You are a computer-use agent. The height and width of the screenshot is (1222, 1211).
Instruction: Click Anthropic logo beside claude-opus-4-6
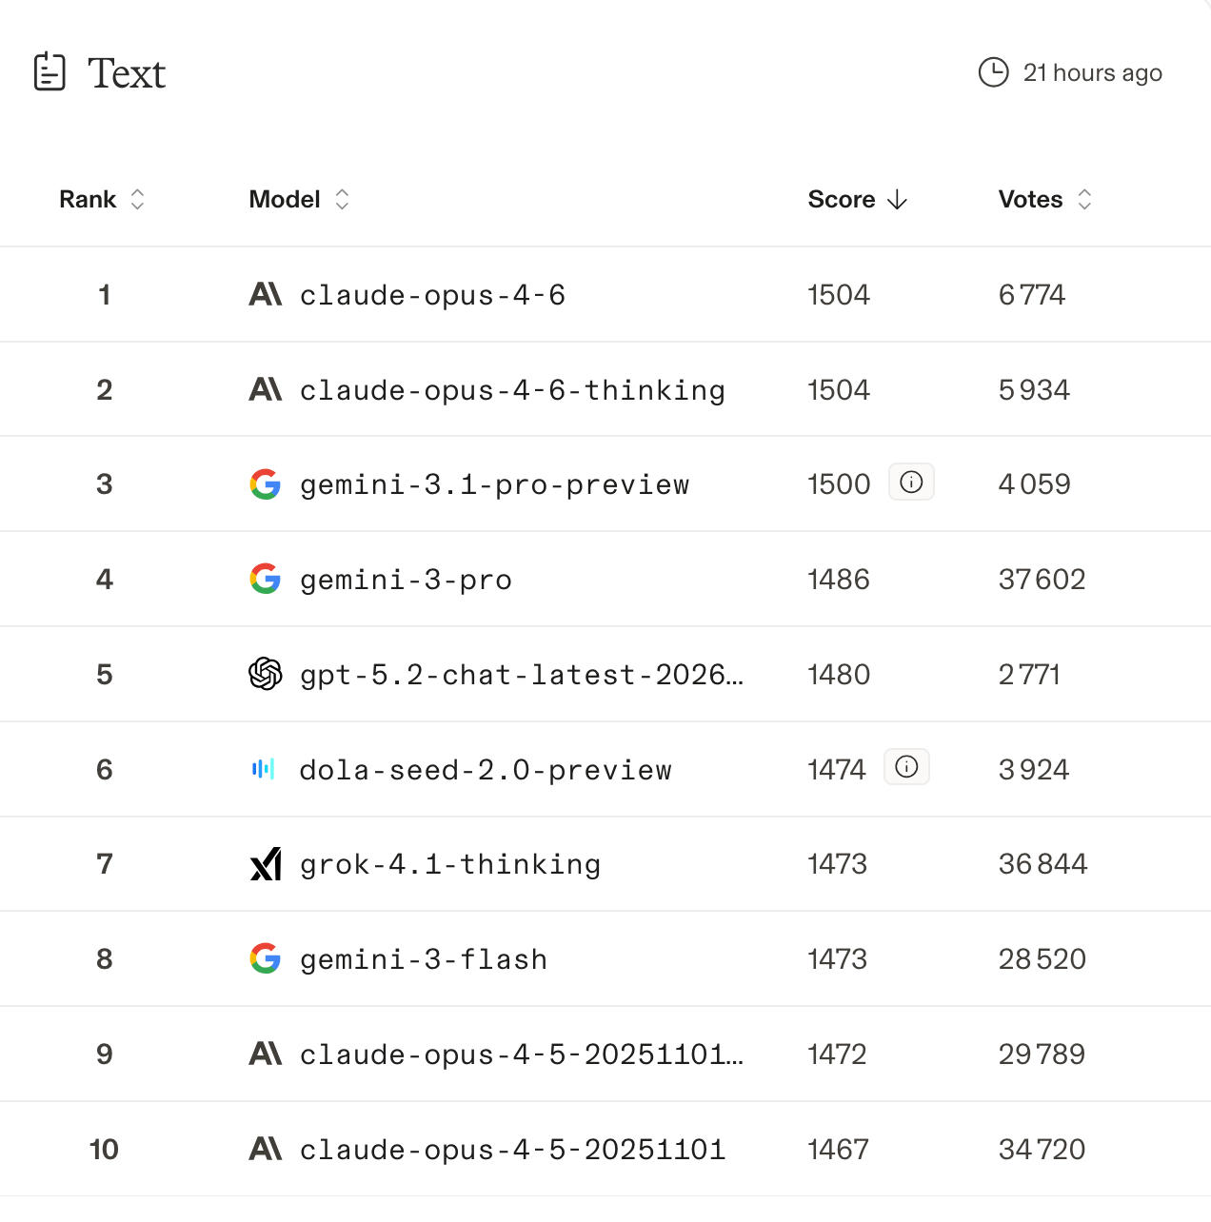tap(266, 294)
